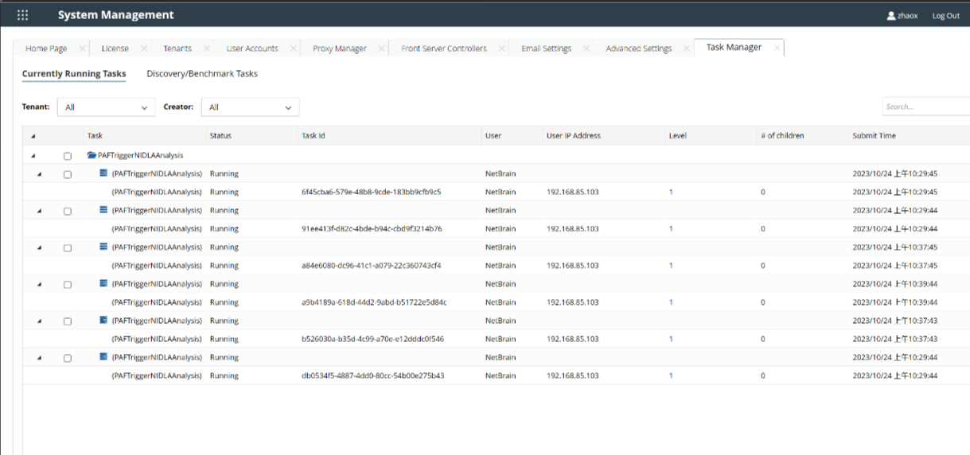Viewport: 970px width, 455px height.
Task: Close the Email Settings tab
Action: [x=586, y=49]
